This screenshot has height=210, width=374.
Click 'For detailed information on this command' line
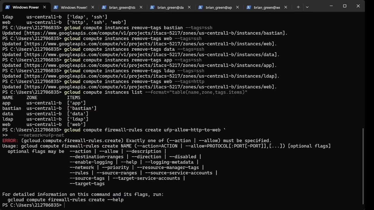[x=83, y=195]
